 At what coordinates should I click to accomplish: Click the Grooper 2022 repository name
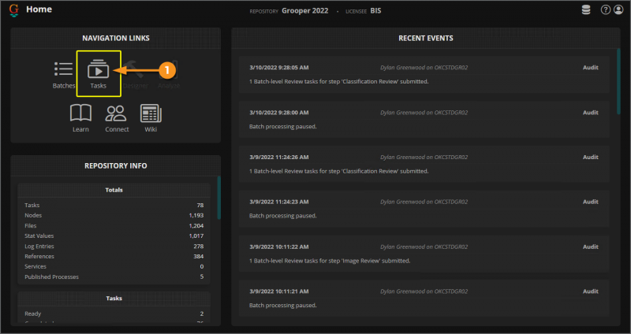pyautogui.click(x=304, y=11)
